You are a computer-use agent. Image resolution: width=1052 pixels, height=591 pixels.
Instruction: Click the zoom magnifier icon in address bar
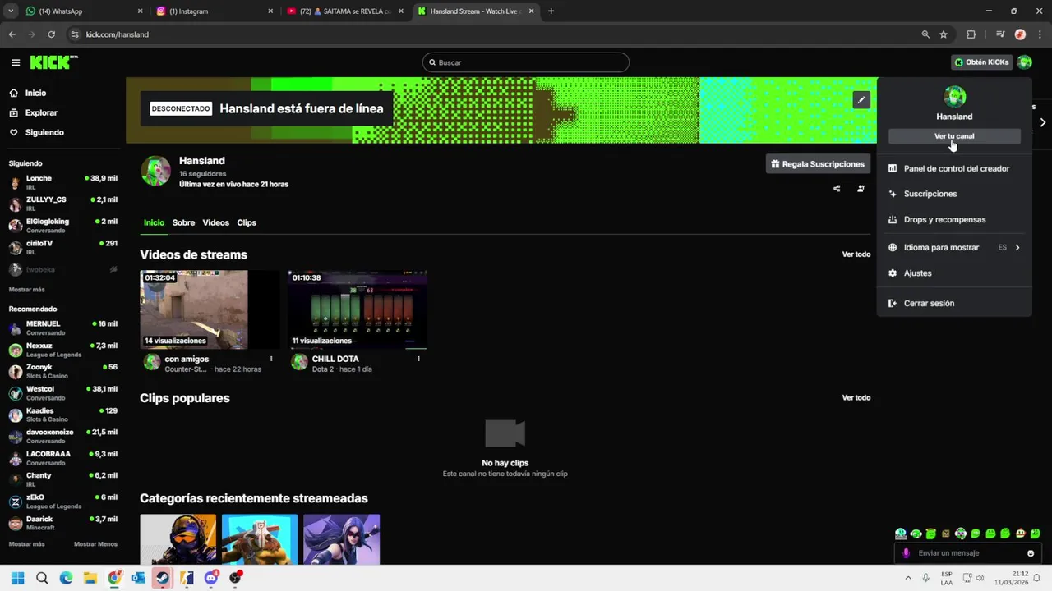[x=925, y=34]
